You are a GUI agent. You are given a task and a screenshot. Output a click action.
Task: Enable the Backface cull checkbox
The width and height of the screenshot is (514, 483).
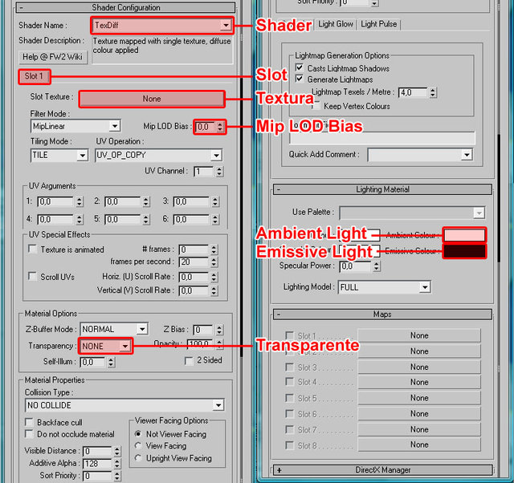(x=30, y=422)
